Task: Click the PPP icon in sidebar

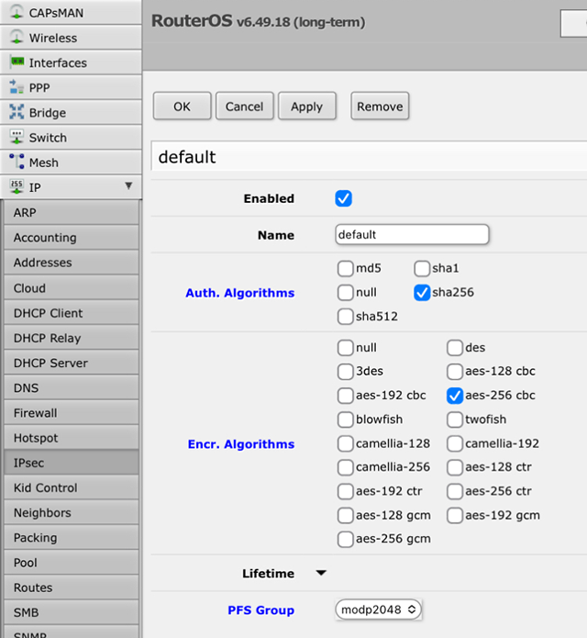Action: click(17, 86)
